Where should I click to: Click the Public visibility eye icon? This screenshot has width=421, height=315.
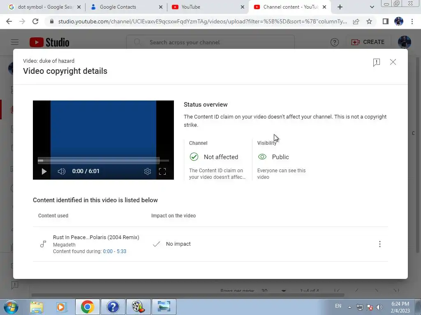click(x=262, y=157)
